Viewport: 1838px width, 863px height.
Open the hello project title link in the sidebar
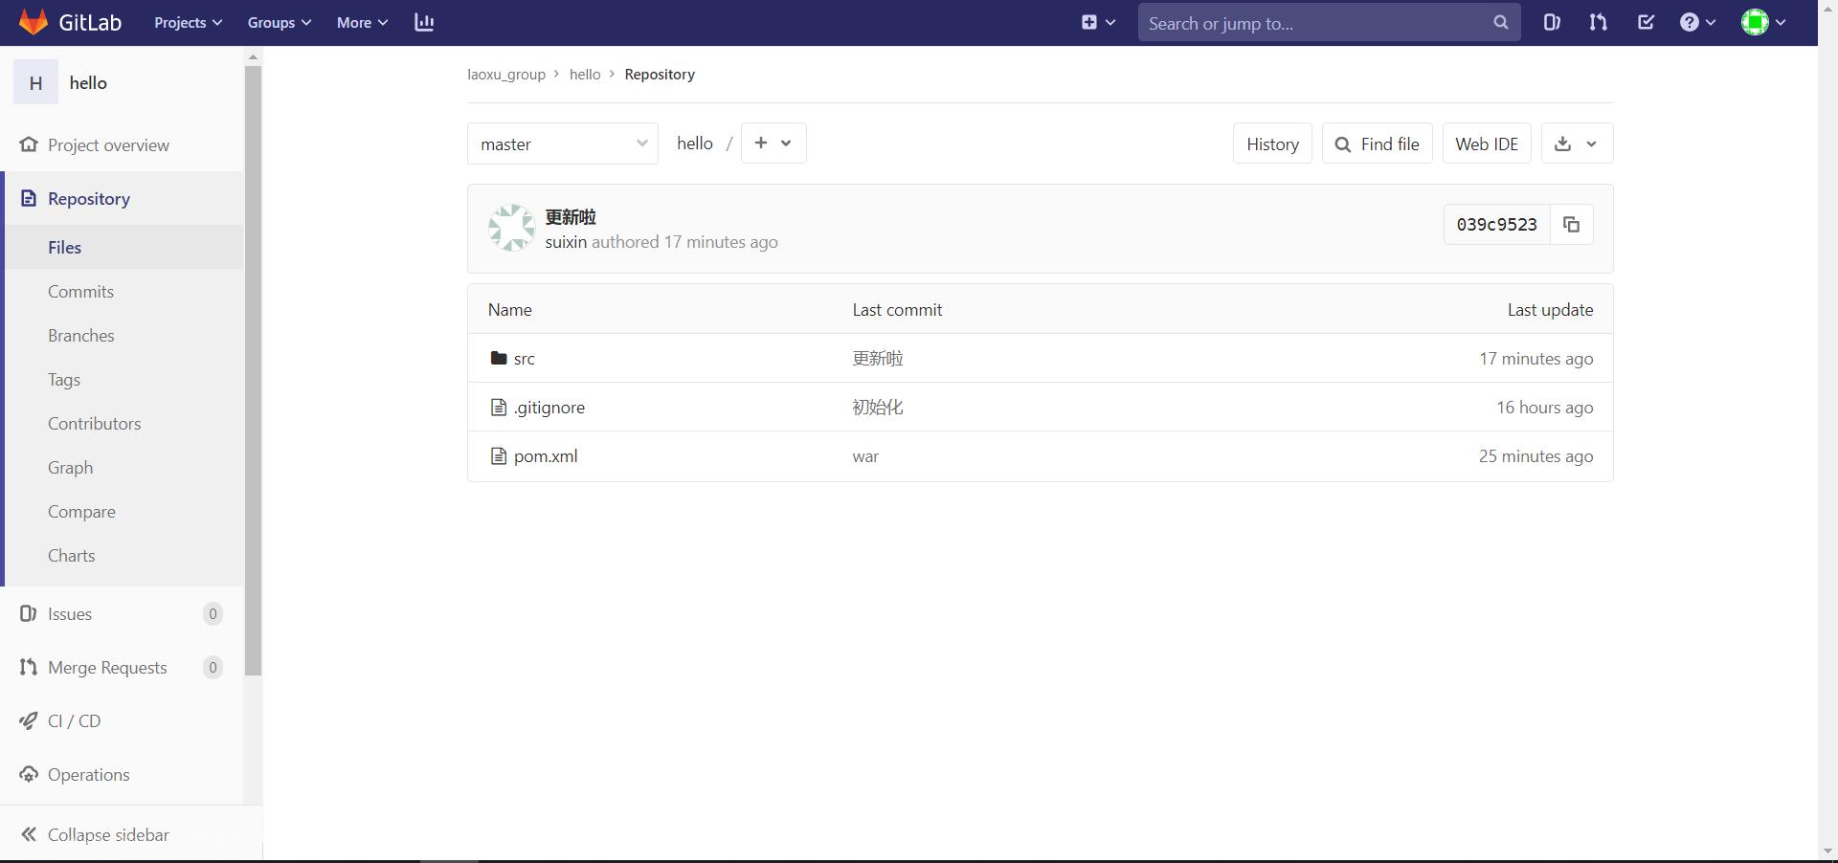[88, 83]
